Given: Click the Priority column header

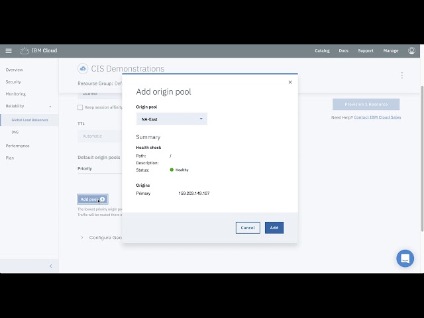Looking at the screenshot, I should 85,168.
